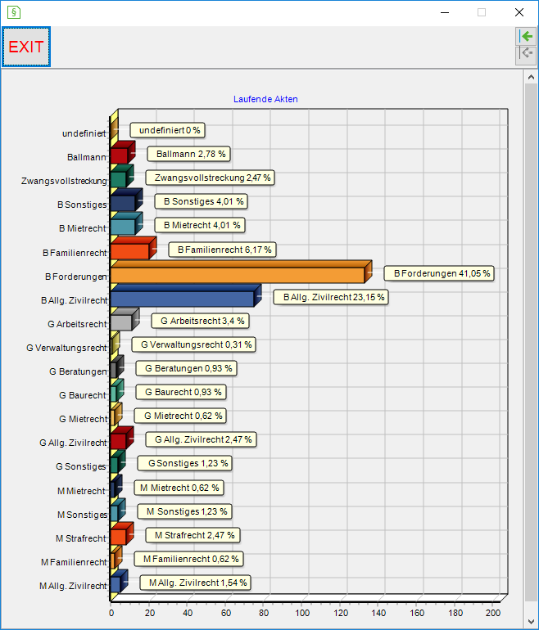Image resolution: width=539 pixels, height=630 pixels.
Task: Click the 'Ballmann 2,78 %' data label
Action: [188, 154]
